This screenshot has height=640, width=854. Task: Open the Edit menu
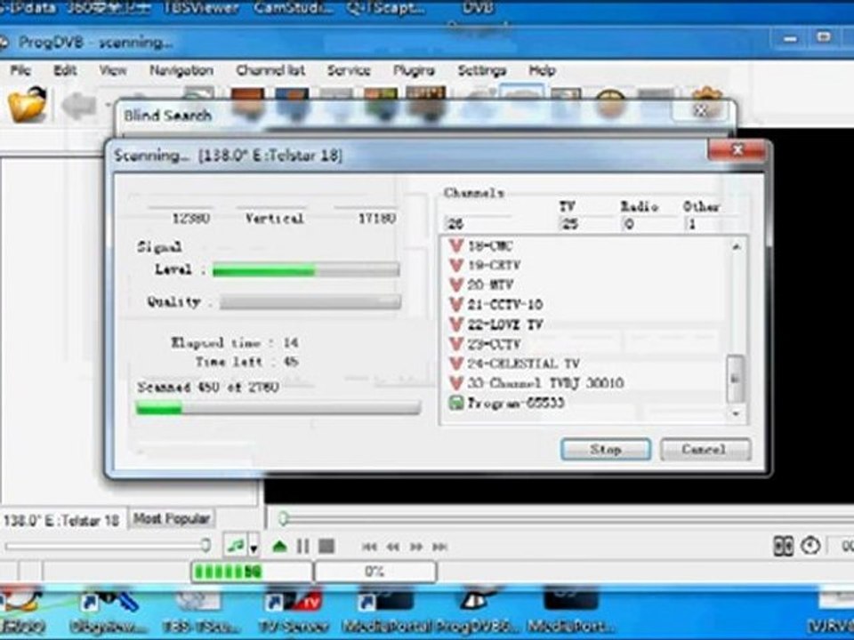click(x=65, y=70)
